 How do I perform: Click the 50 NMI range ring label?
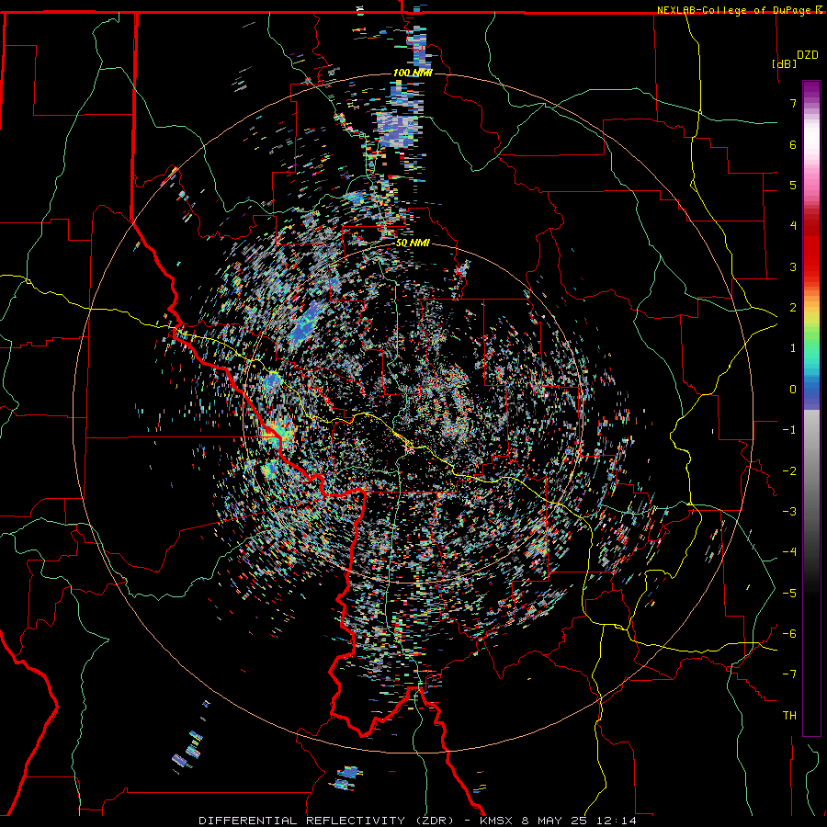click(x=413, y=244)
